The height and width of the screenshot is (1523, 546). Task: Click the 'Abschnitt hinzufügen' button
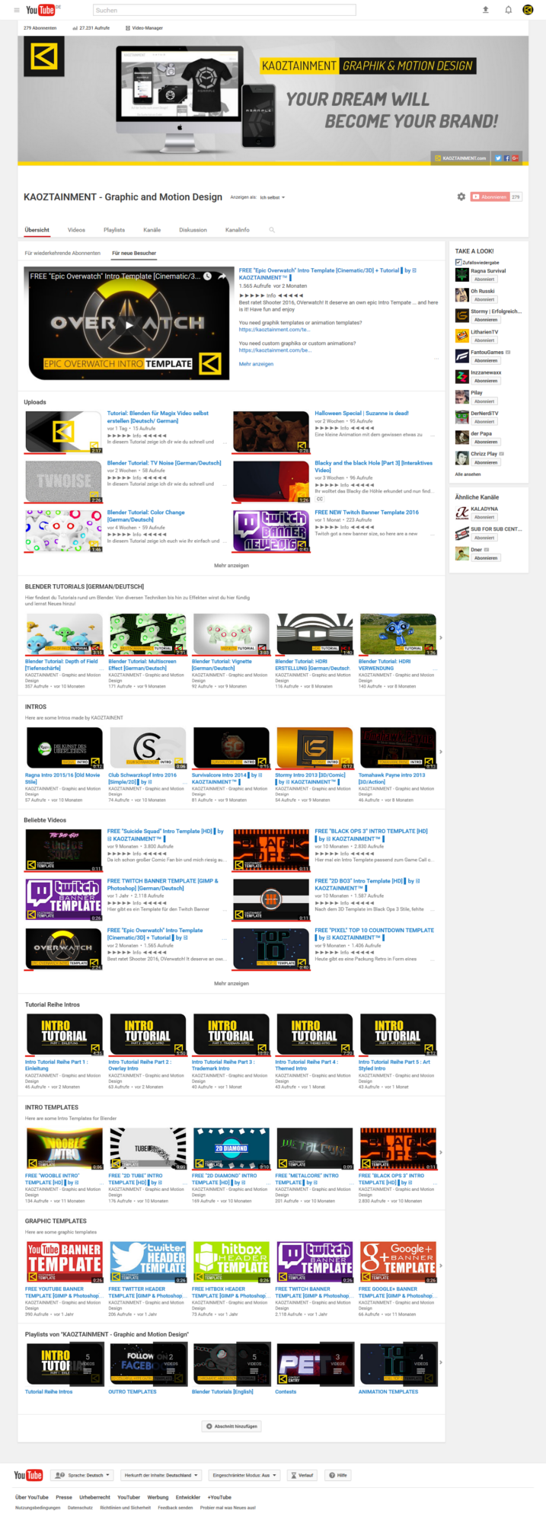[231, 1426]
